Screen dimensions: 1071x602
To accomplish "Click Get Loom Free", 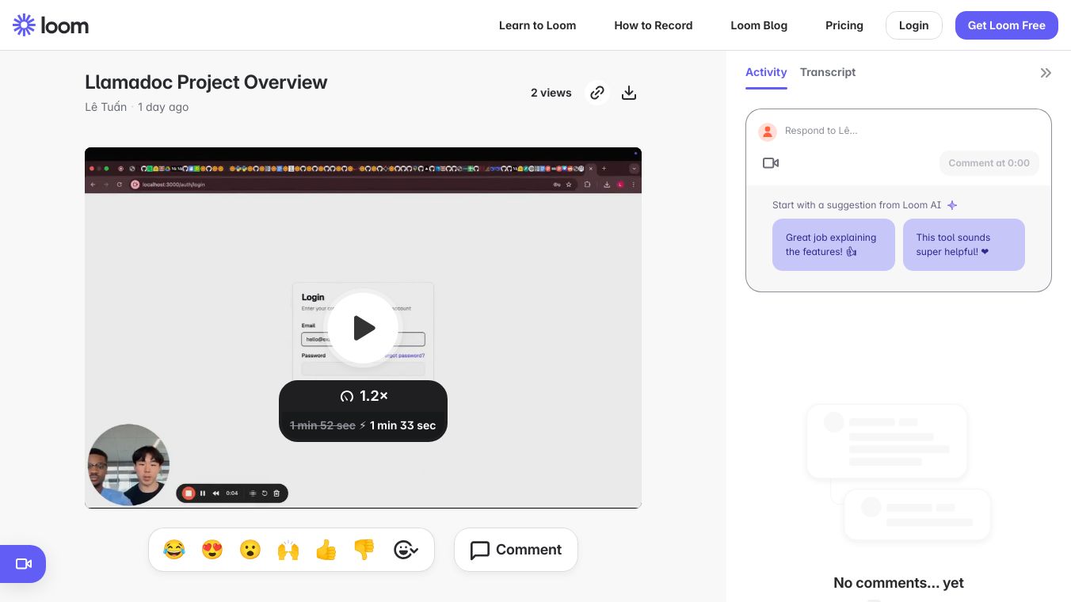I will [x=1007, y=25].
